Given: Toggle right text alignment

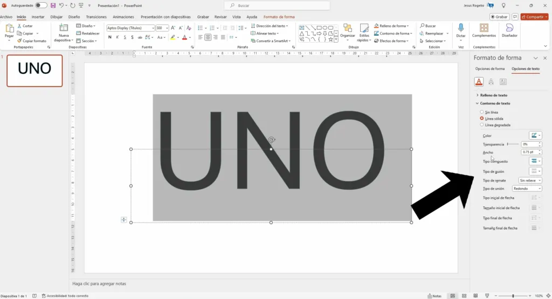Looking at the screenshot, I should [x=216, y=37].
